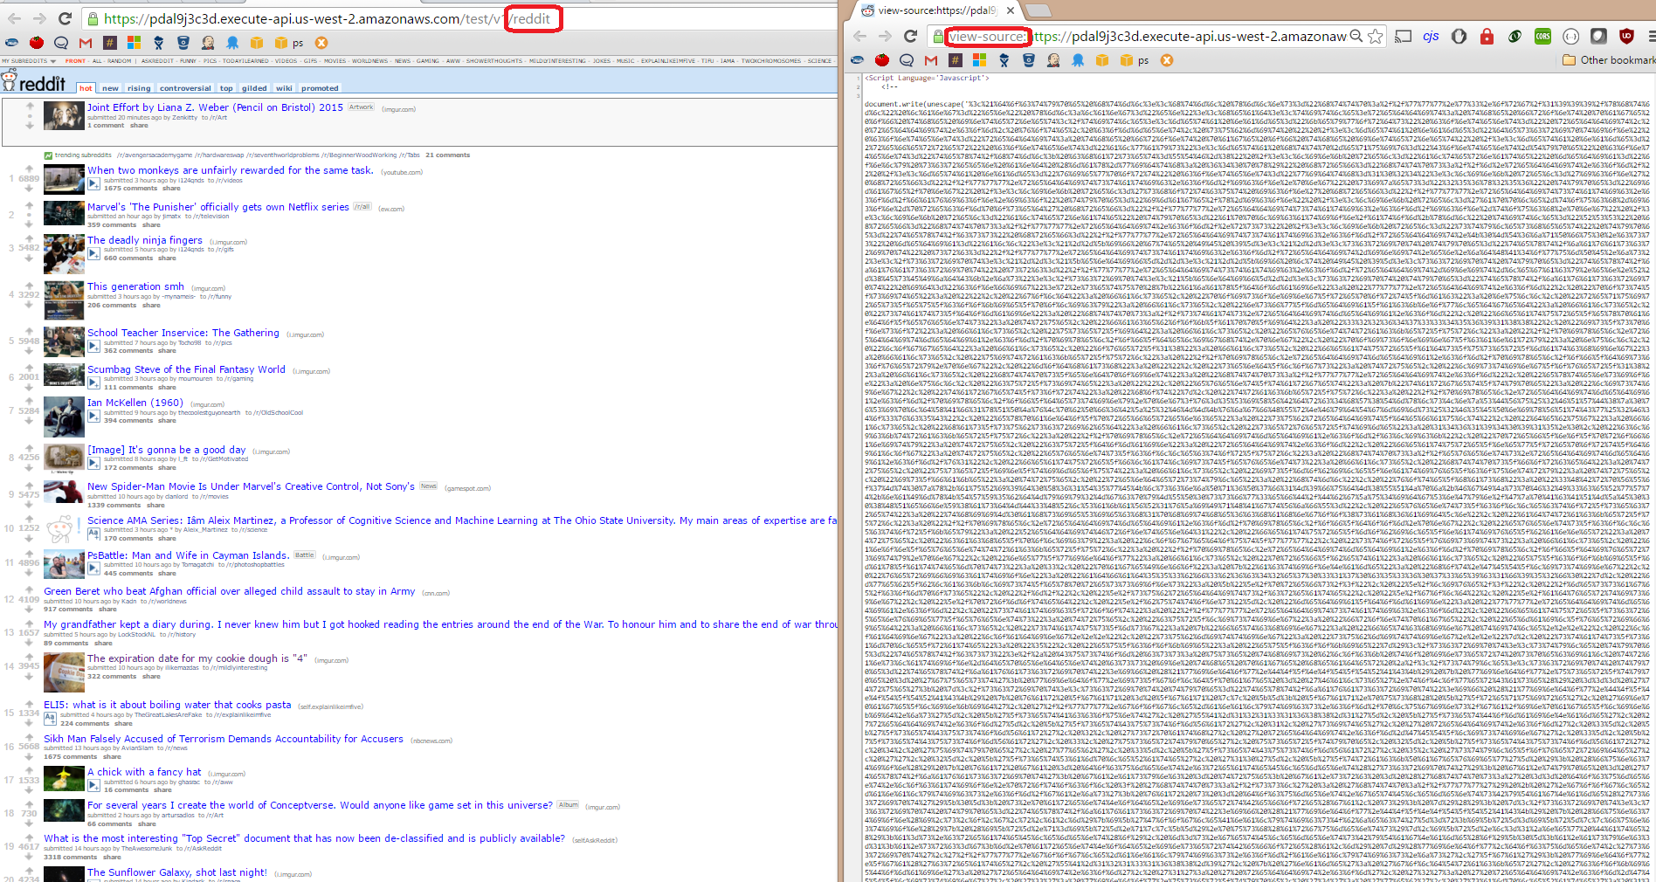Image resolution: width=1656 pixels, height=882 pixels.
Task: Toggle the green CORS extension
Action: tap(1542, 36)
